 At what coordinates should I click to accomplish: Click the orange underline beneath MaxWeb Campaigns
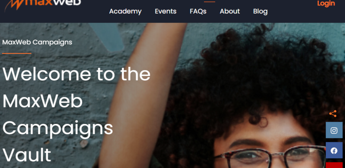pos(17,53)
